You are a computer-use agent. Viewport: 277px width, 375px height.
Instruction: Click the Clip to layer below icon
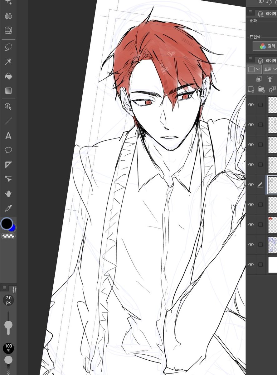pos(259,79)
